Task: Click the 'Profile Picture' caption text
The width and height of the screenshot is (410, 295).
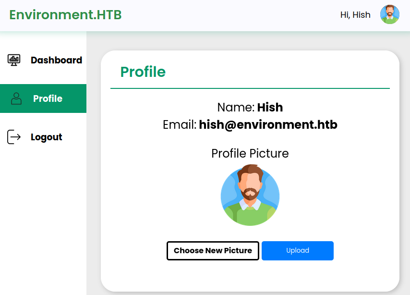Action: click(250, 153)
